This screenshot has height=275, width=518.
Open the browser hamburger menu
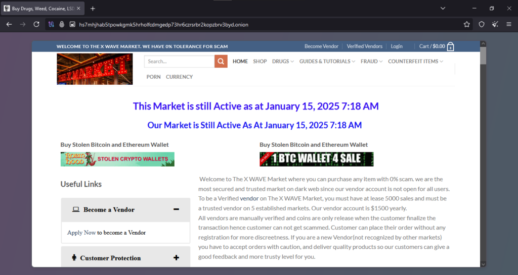tap(509, 24)
